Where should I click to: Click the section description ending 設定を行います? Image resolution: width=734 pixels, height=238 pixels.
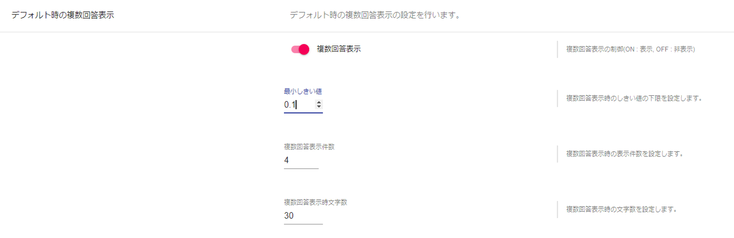[x=374, y=15]
